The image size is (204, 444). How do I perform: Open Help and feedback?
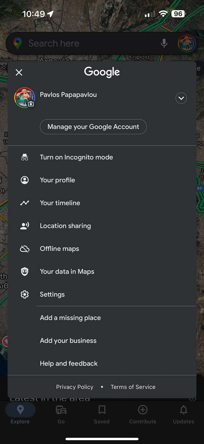pyautogui.click(x=69, y=363)
